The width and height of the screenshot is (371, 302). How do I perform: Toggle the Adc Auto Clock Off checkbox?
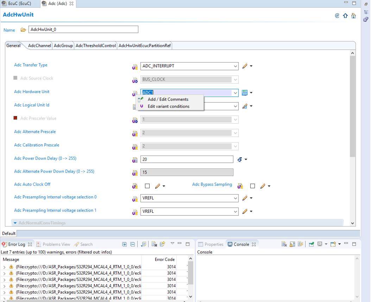147,186
